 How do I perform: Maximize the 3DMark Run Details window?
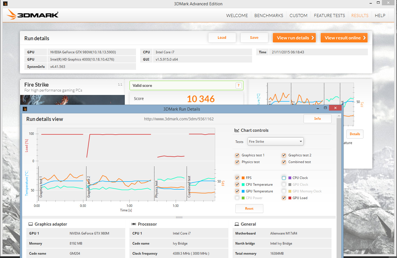(x=325, y=108)
